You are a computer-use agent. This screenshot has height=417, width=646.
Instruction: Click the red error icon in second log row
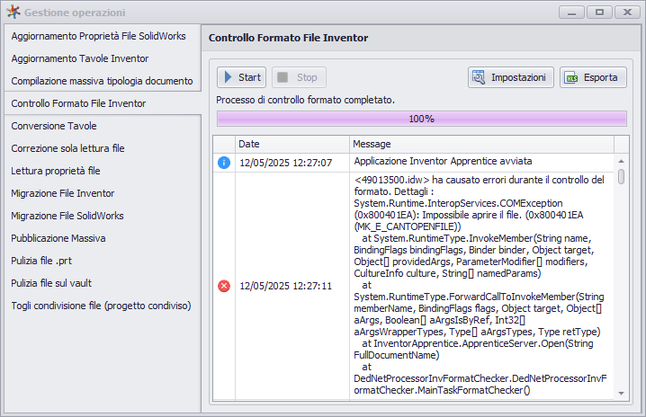[224, 286]
